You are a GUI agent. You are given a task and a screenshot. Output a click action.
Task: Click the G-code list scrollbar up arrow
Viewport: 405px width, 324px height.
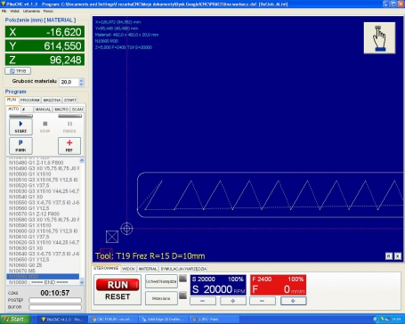coord(82,160)
